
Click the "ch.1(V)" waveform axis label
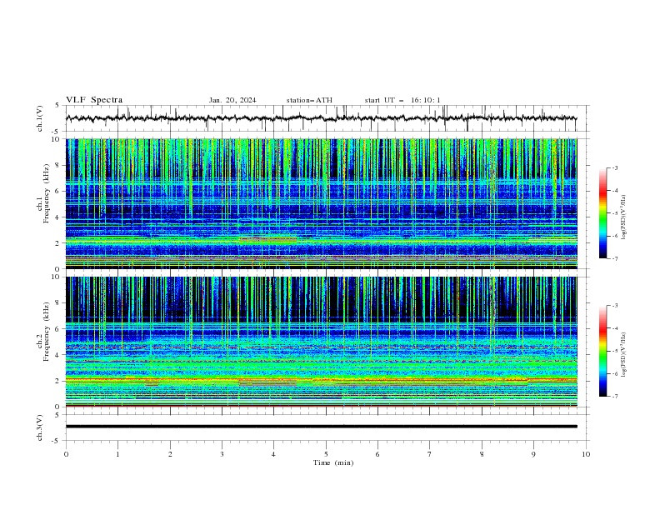point(40,118)
